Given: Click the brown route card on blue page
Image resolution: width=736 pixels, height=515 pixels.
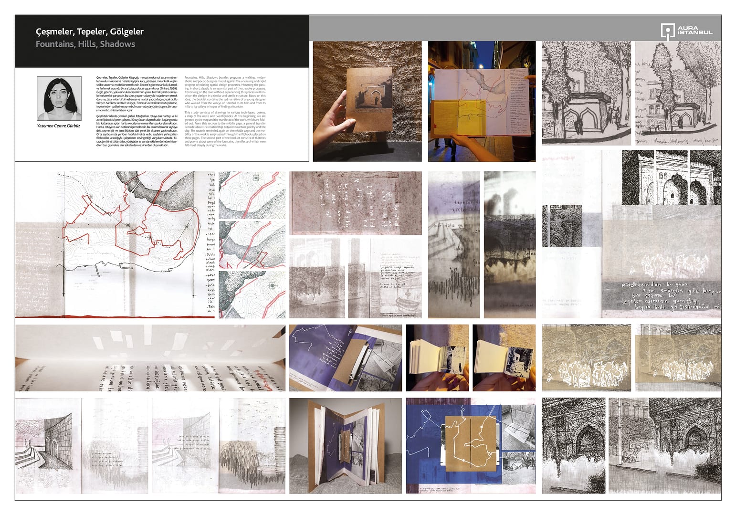Looking at the screenshot, I should [470, 444].
